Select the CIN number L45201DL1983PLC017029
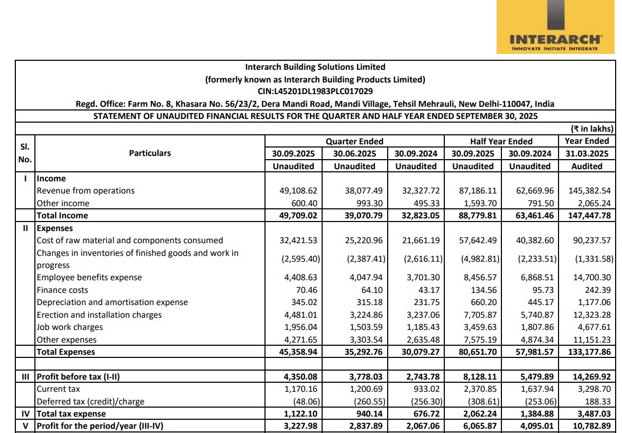The height and width of the screenshot is (433, 622). pyautogui.click(x=315, y=91)
